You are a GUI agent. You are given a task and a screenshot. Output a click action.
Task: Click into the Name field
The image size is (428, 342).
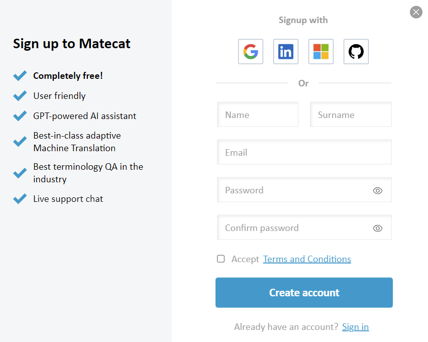258,115
